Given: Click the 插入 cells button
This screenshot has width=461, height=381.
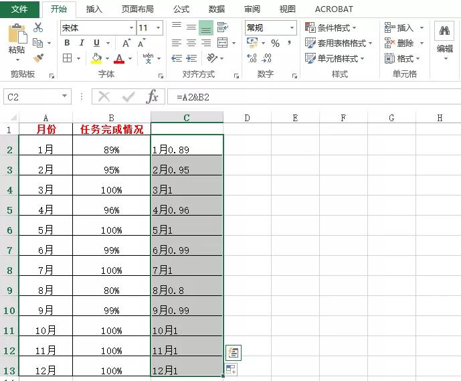Looking at the screenshot, I should pyautogui.click(x=399, y=28).
